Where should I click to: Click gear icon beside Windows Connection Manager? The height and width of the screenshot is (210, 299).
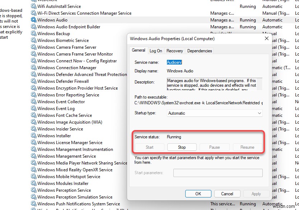[x=34, y=68]
